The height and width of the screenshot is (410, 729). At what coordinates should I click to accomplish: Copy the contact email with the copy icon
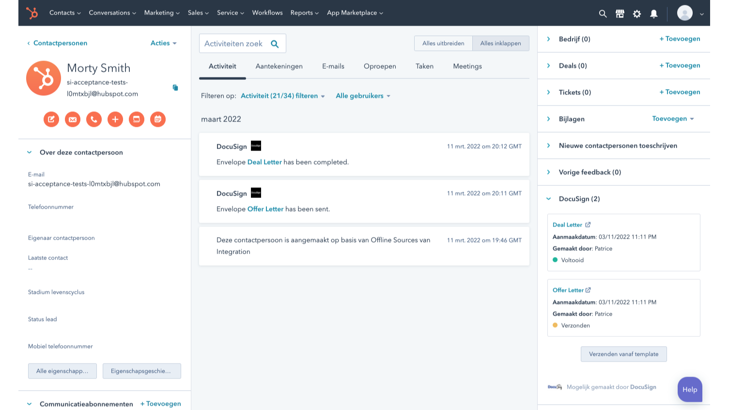click(x=175, y=88)
